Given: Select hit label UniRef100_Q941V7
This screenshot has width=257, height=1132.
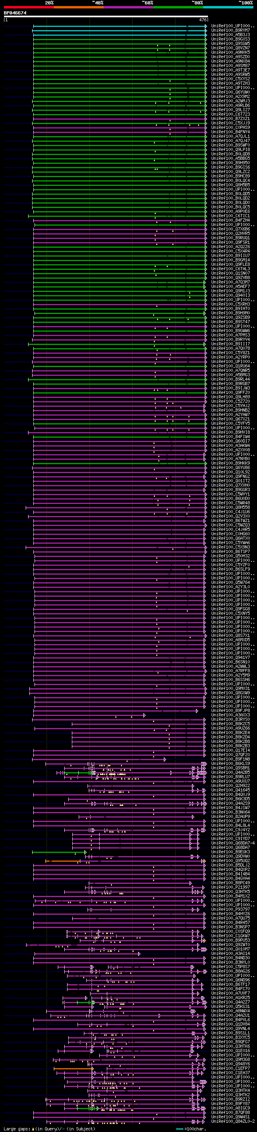Looking at the screenshot, I should (x=230, y=657).
